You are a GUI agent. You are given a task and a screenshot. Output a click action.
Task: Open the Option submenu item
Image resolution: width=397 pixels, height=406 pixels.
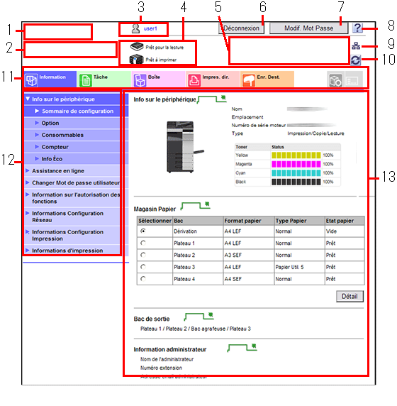[x=77, y=123]
